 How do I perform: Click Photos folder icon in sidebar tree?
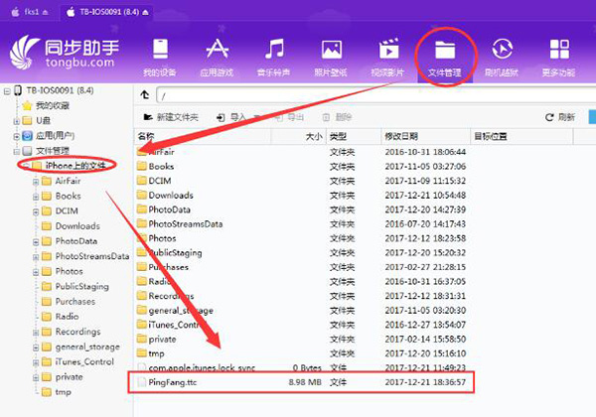[x=47, y=271]
